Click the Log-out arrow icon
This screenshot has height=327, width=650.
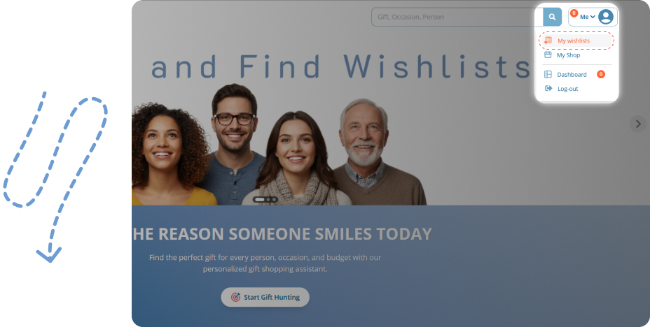tap(548, 89)
